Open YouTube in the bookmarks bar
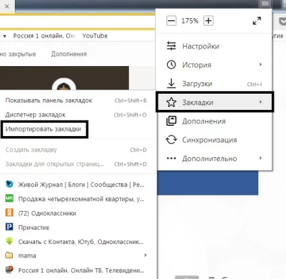The height and width of the screenshot is (279, 286). coord(95,36)
